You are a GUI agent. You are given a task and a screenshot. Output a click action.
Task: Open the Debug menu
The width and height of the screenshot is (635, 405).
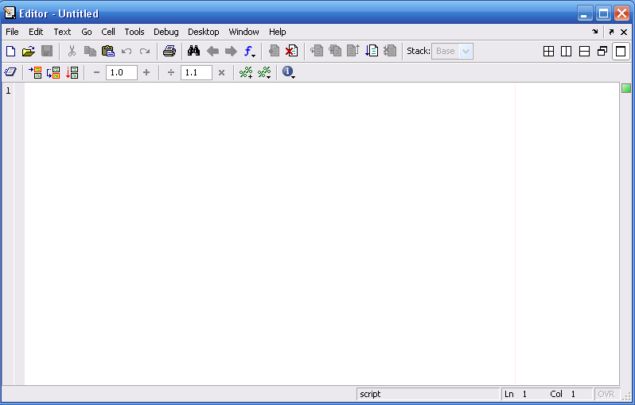166,32
